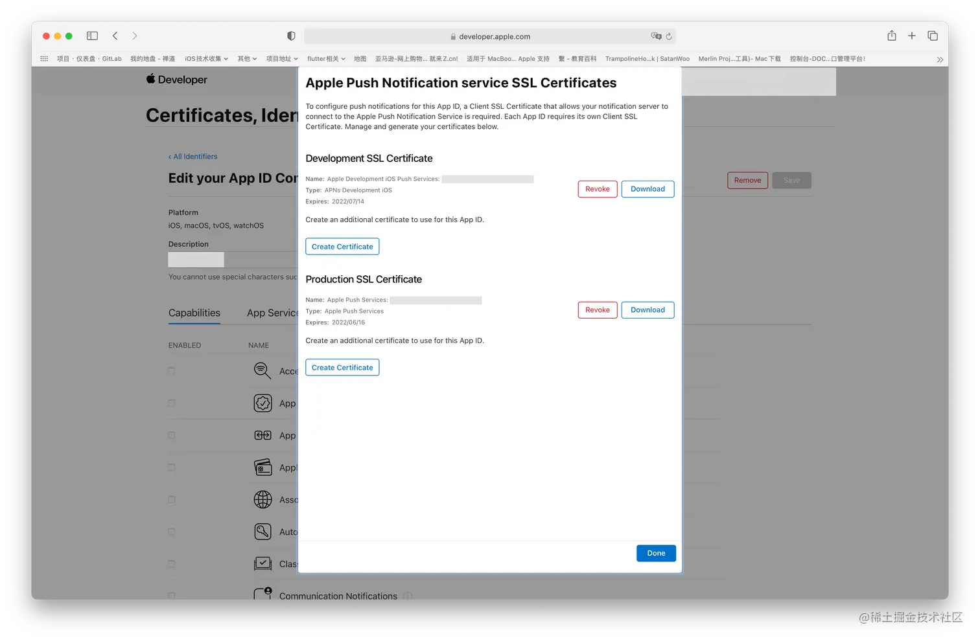Click the AutoFill key capability icon
The width and height of the screenshot is (980, 641).
coord(262,532)
